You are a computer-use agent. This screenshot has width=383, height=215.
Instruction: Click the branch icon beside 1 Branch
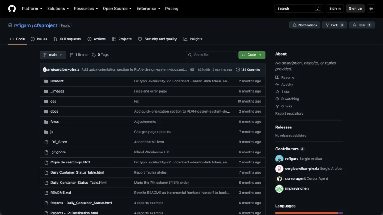71,55
